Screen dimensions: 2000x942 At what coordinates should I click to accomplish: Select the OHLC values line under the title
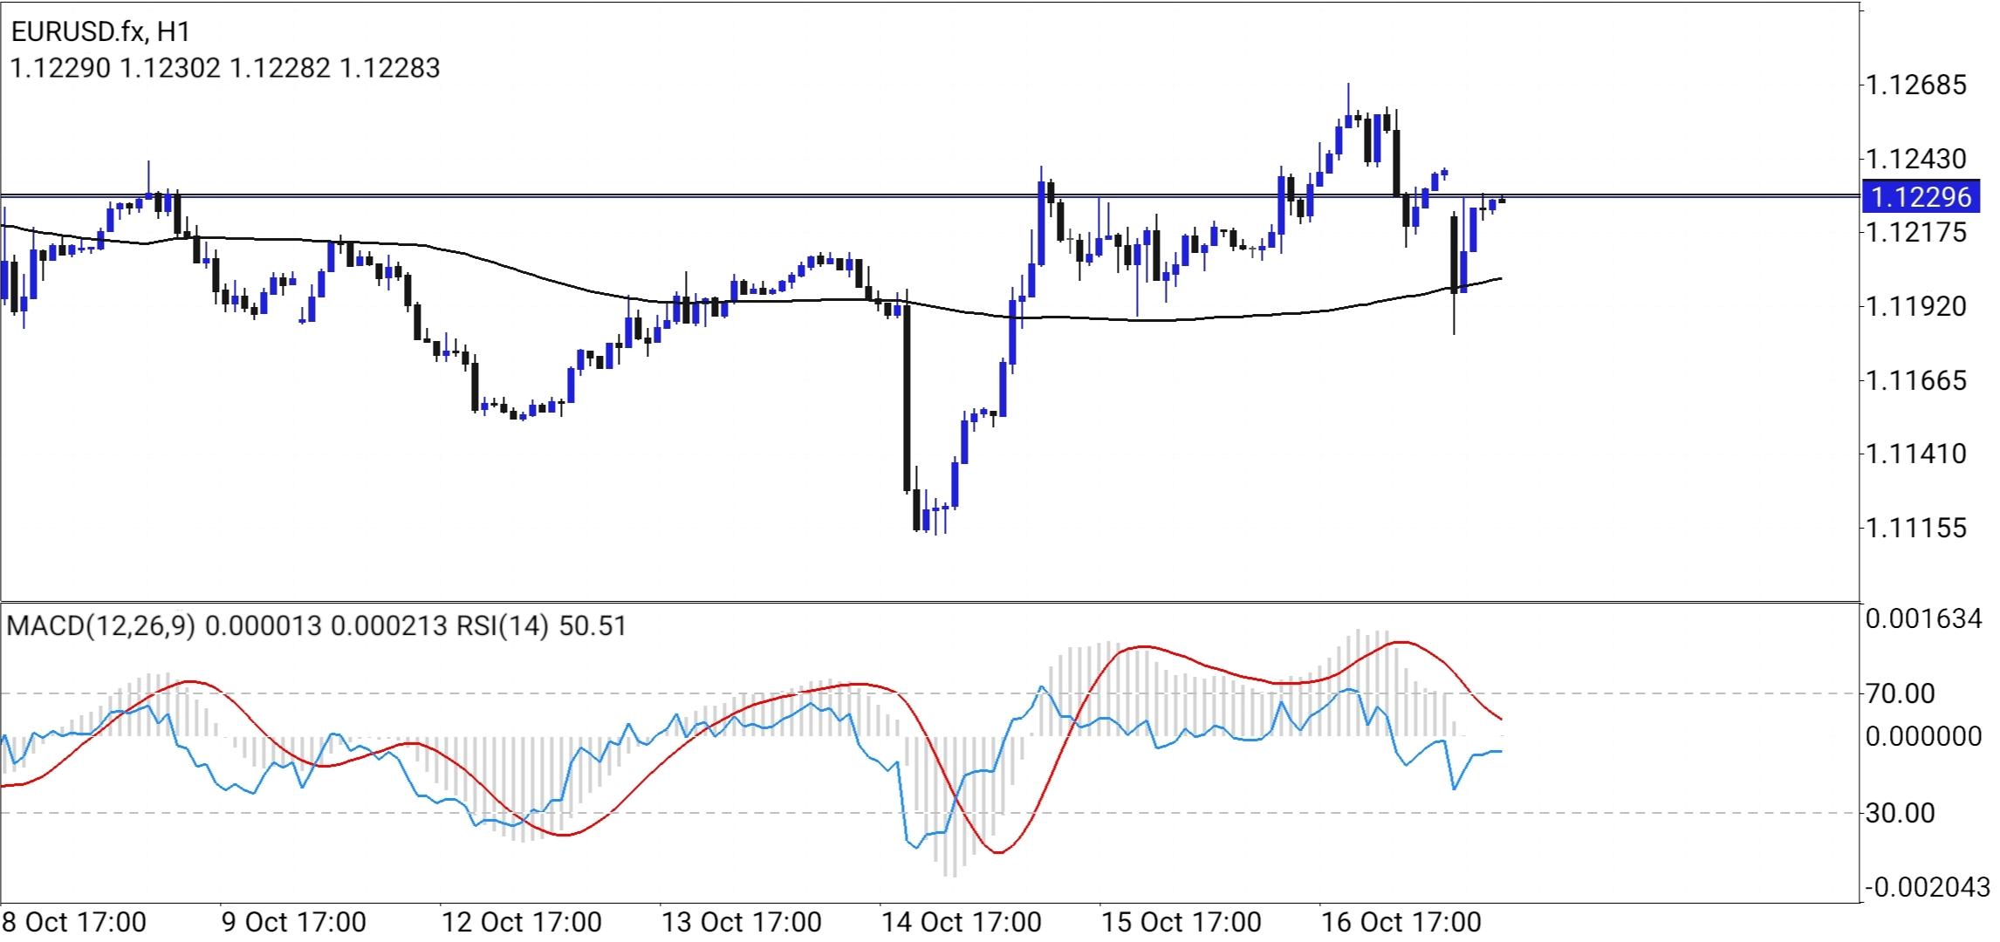225,68
